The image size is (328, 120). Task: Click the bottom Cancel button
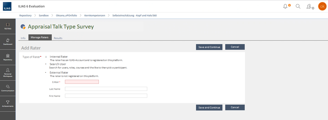tap(235, 107)
